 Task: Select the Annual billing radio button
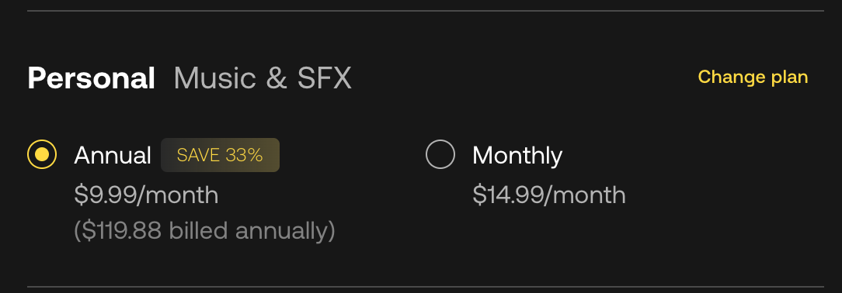(x=42, y=154)
